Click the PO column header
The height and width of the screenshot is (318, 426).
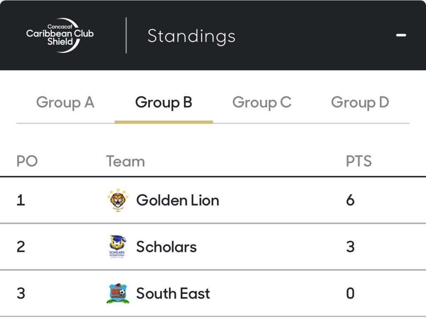click(27, 161)
